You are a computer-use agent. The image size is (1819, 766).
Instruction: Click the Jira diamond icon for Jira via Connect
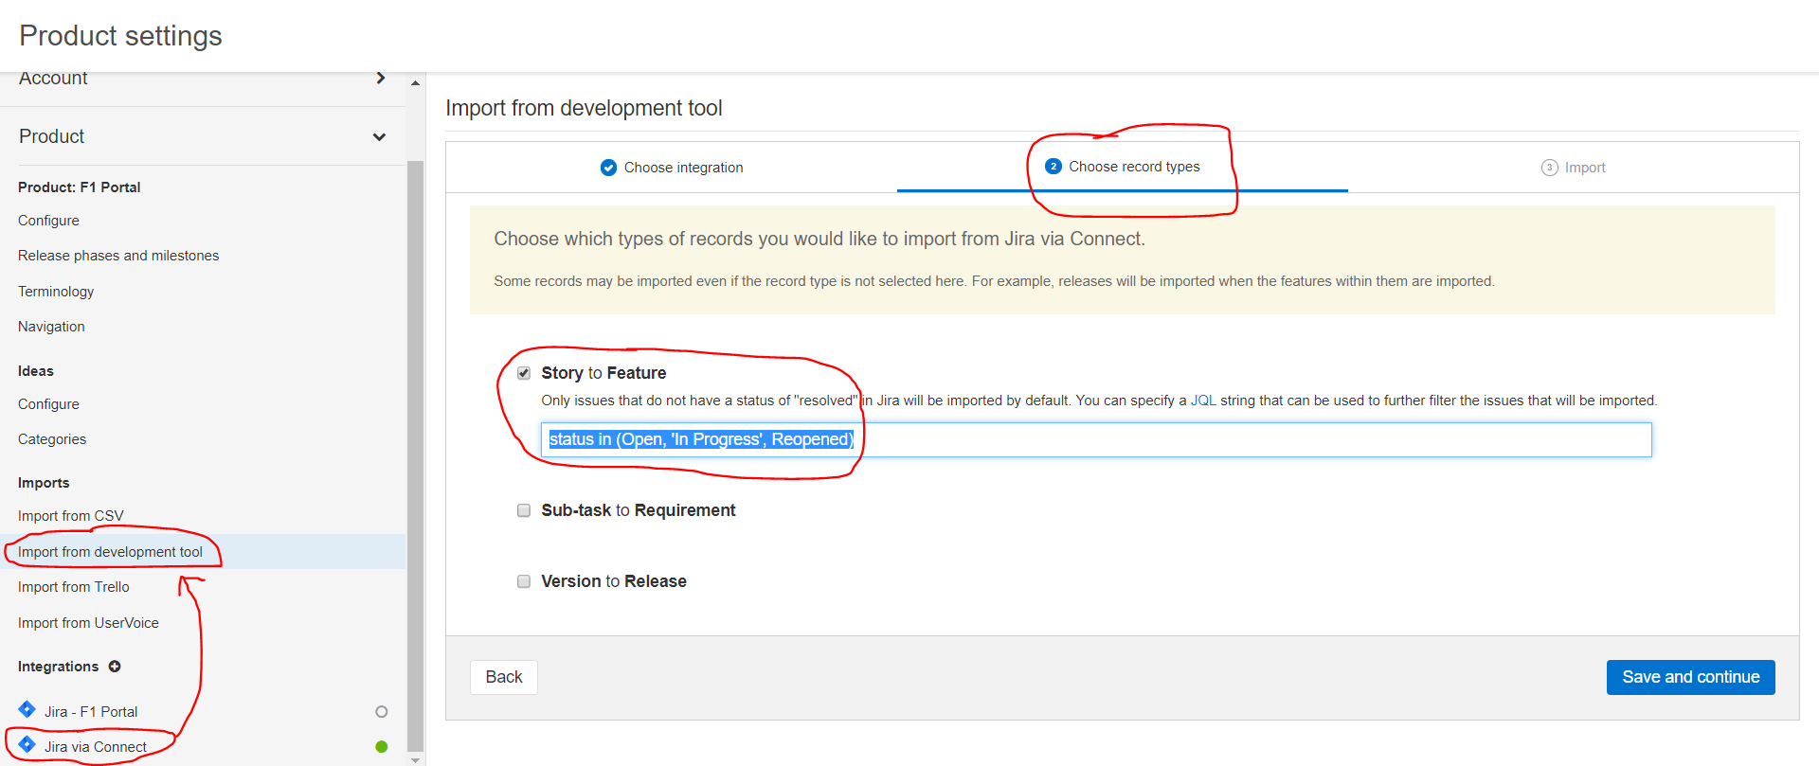pos(27,745)
